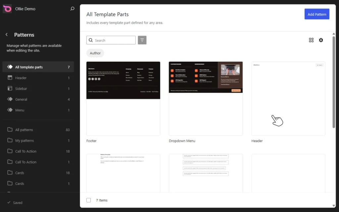Select the General template part category

click(38, 99)
